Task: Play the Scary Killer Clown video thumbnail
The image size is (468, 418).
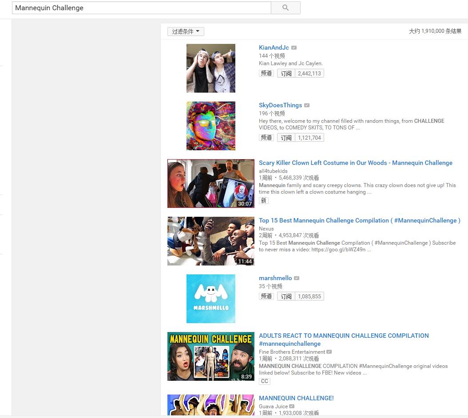Action: click(210, 184)
